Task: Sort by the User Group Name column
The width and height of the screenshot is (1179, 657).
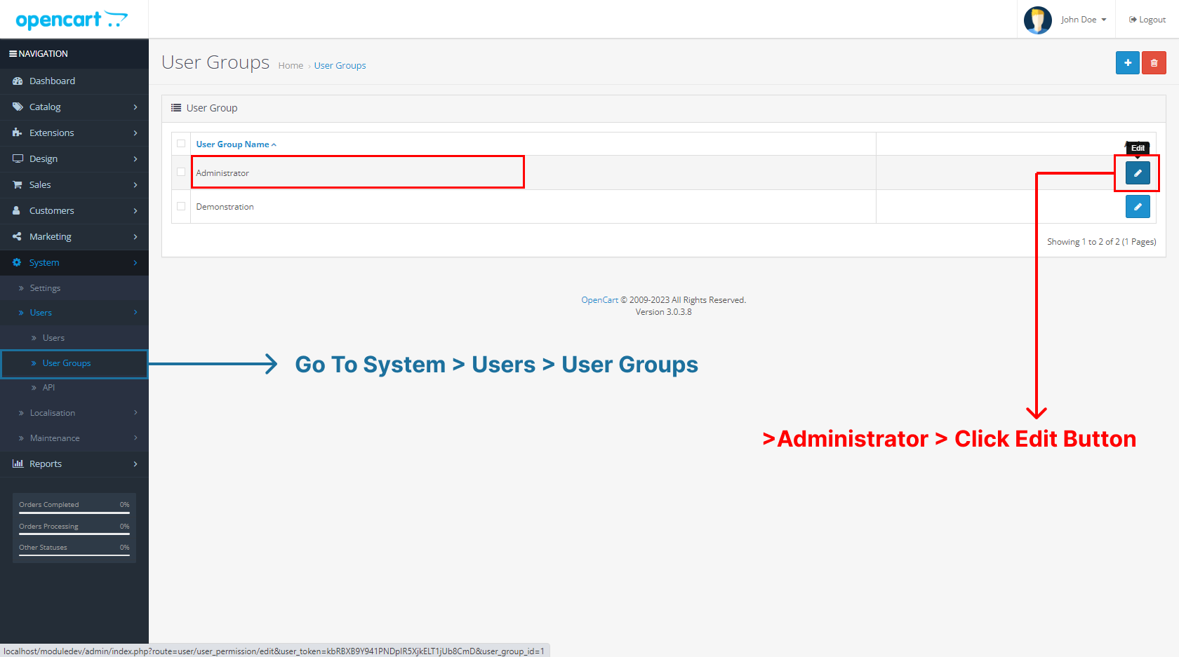Action: pos(233,144)
